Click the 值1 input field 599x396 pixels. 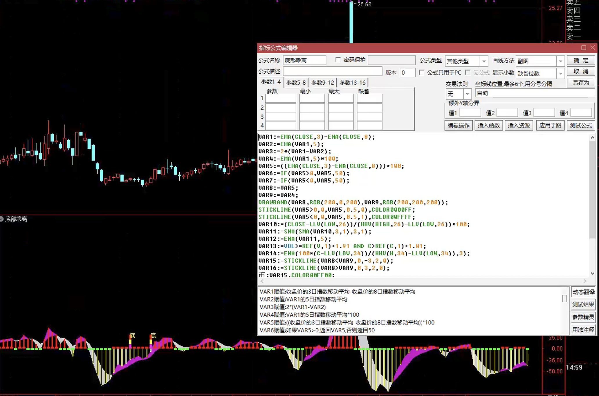click(470, 112)
